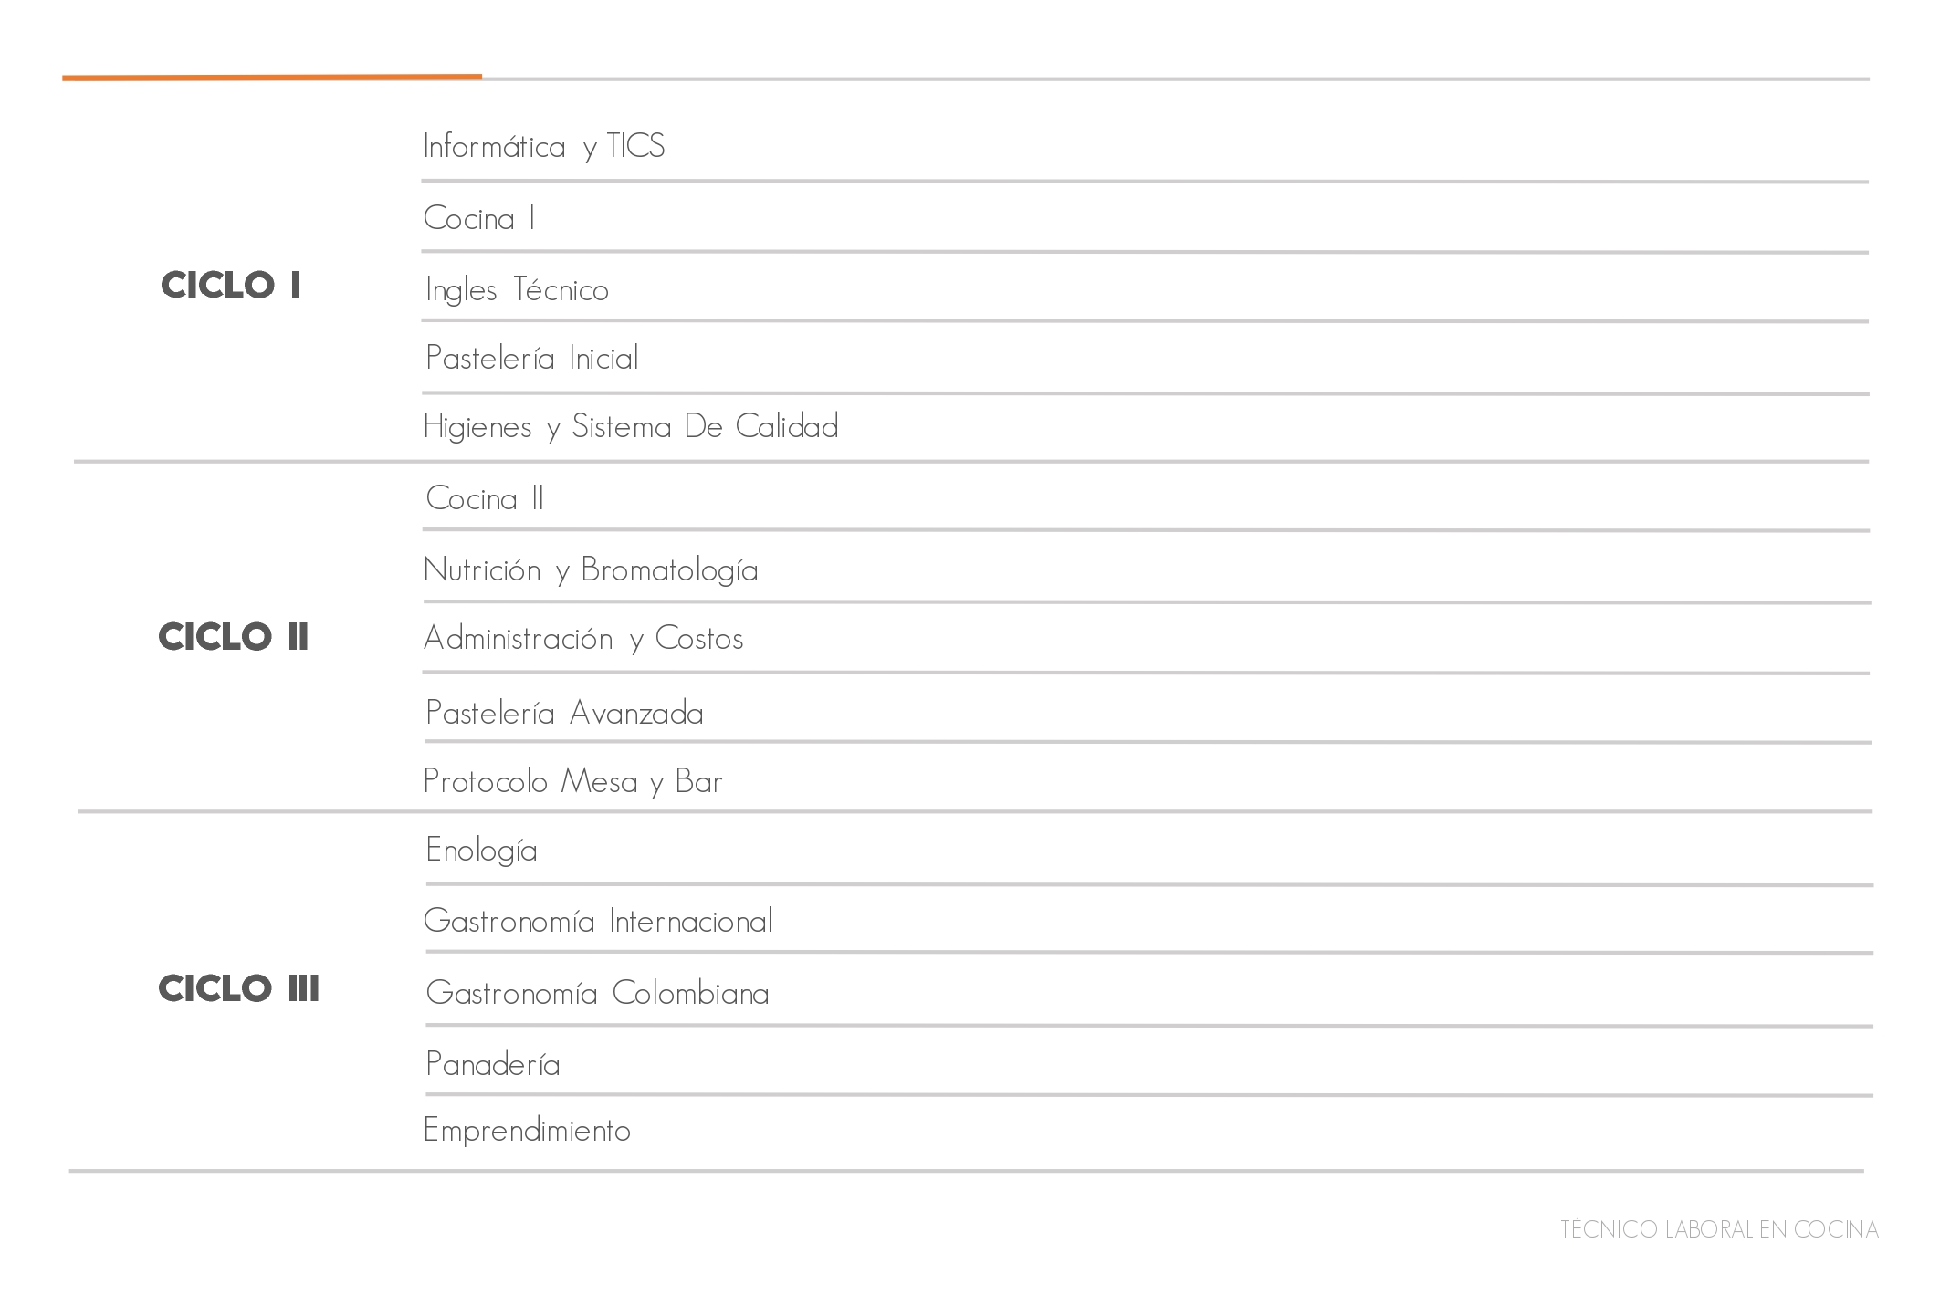The width and height of the screenshot is (1940, 1295).
Task: Click the CICLO II heading
Action: click(234, 637)
